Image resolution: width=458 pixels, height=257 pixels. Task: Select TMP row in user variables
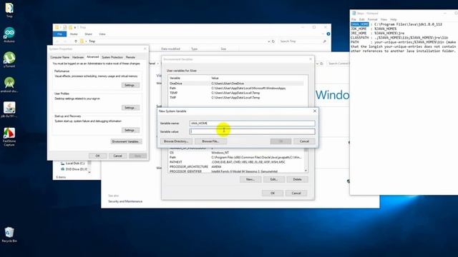(x=236, y=97)
